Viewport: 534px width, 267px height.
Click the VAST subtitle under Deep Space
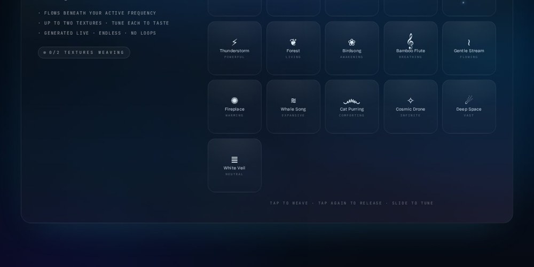(x=469, y=115)
